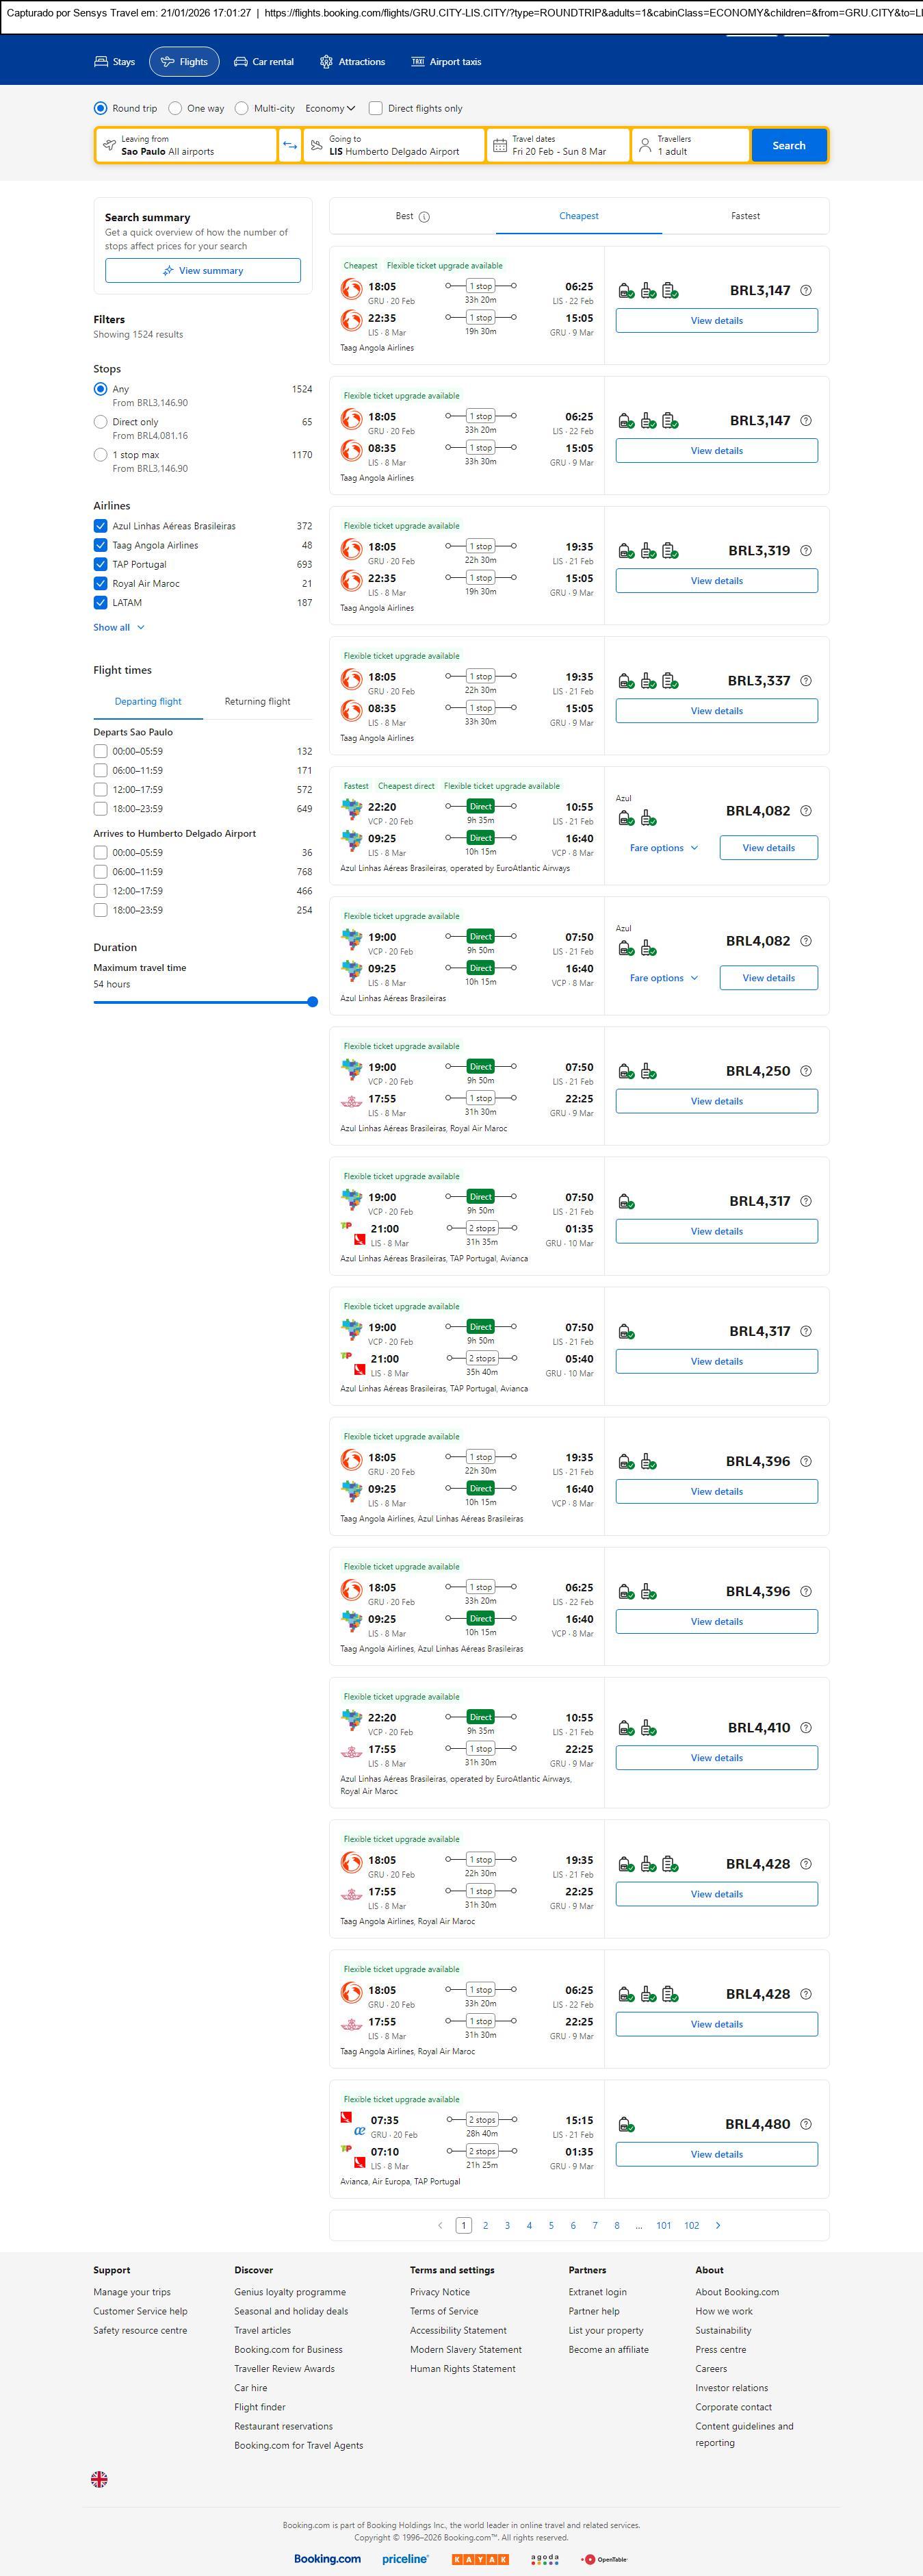Uncheck the TAP Portugal airline filter
Image resolution: width=923 pixels, height=2576 pixels.
pos(100,564)
